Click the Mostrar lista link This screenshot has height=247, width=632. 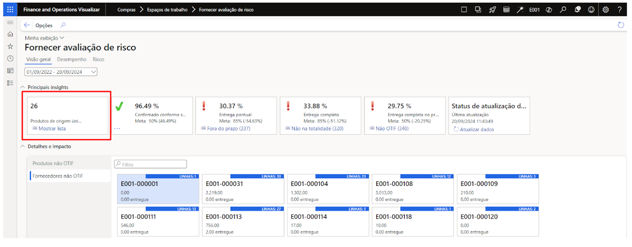pos(51,128)
